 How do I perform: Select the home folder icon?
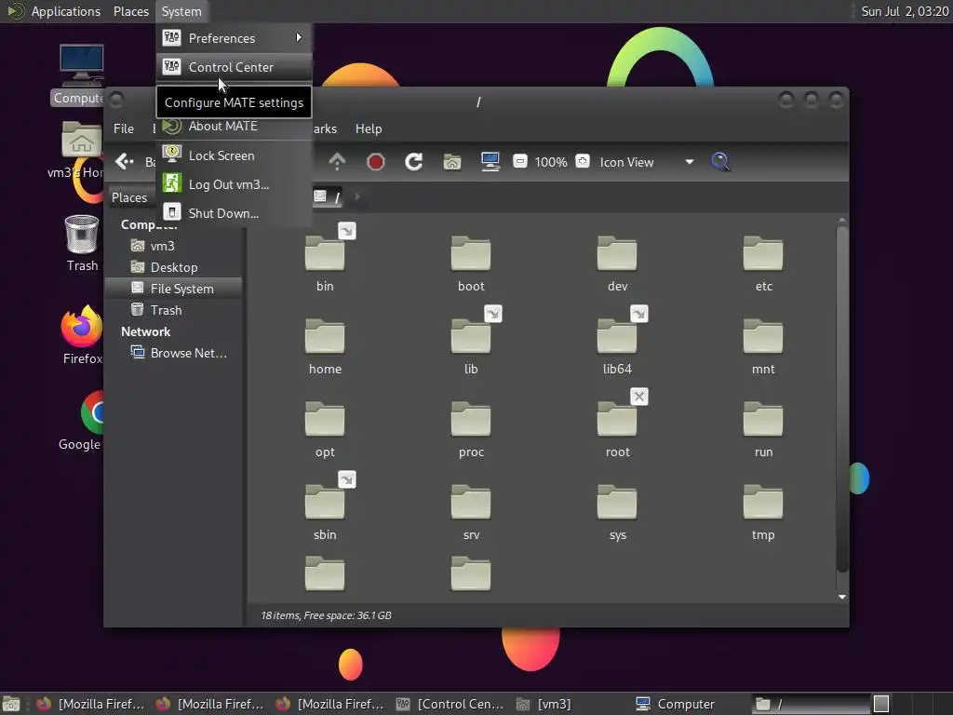[325, 335]
